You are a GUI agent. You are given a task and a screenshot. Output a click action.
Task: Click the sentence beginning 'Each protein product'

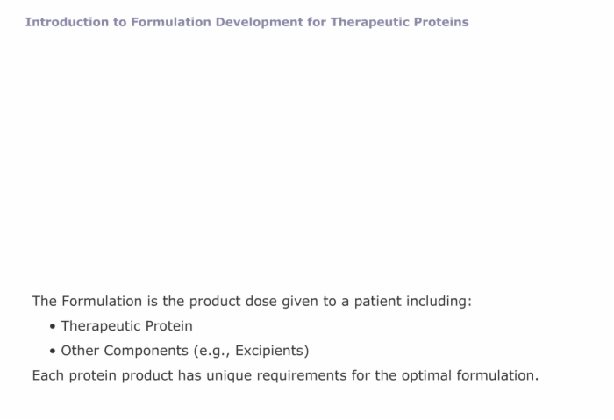click(285, 375)
